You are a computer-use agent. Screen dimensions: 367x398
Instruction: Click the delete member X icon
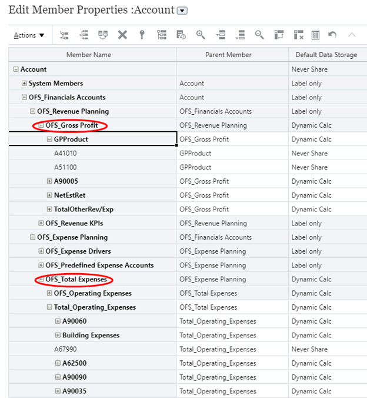122,35
